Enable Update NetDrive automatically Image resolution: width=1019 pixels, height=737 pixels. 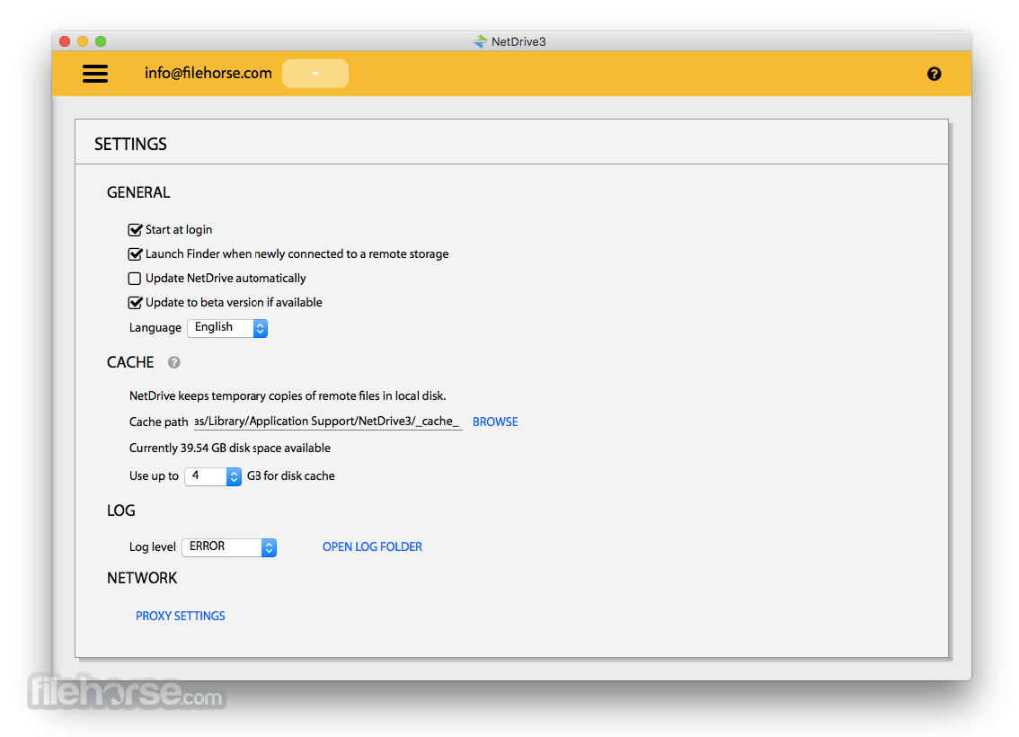point(135,279)
